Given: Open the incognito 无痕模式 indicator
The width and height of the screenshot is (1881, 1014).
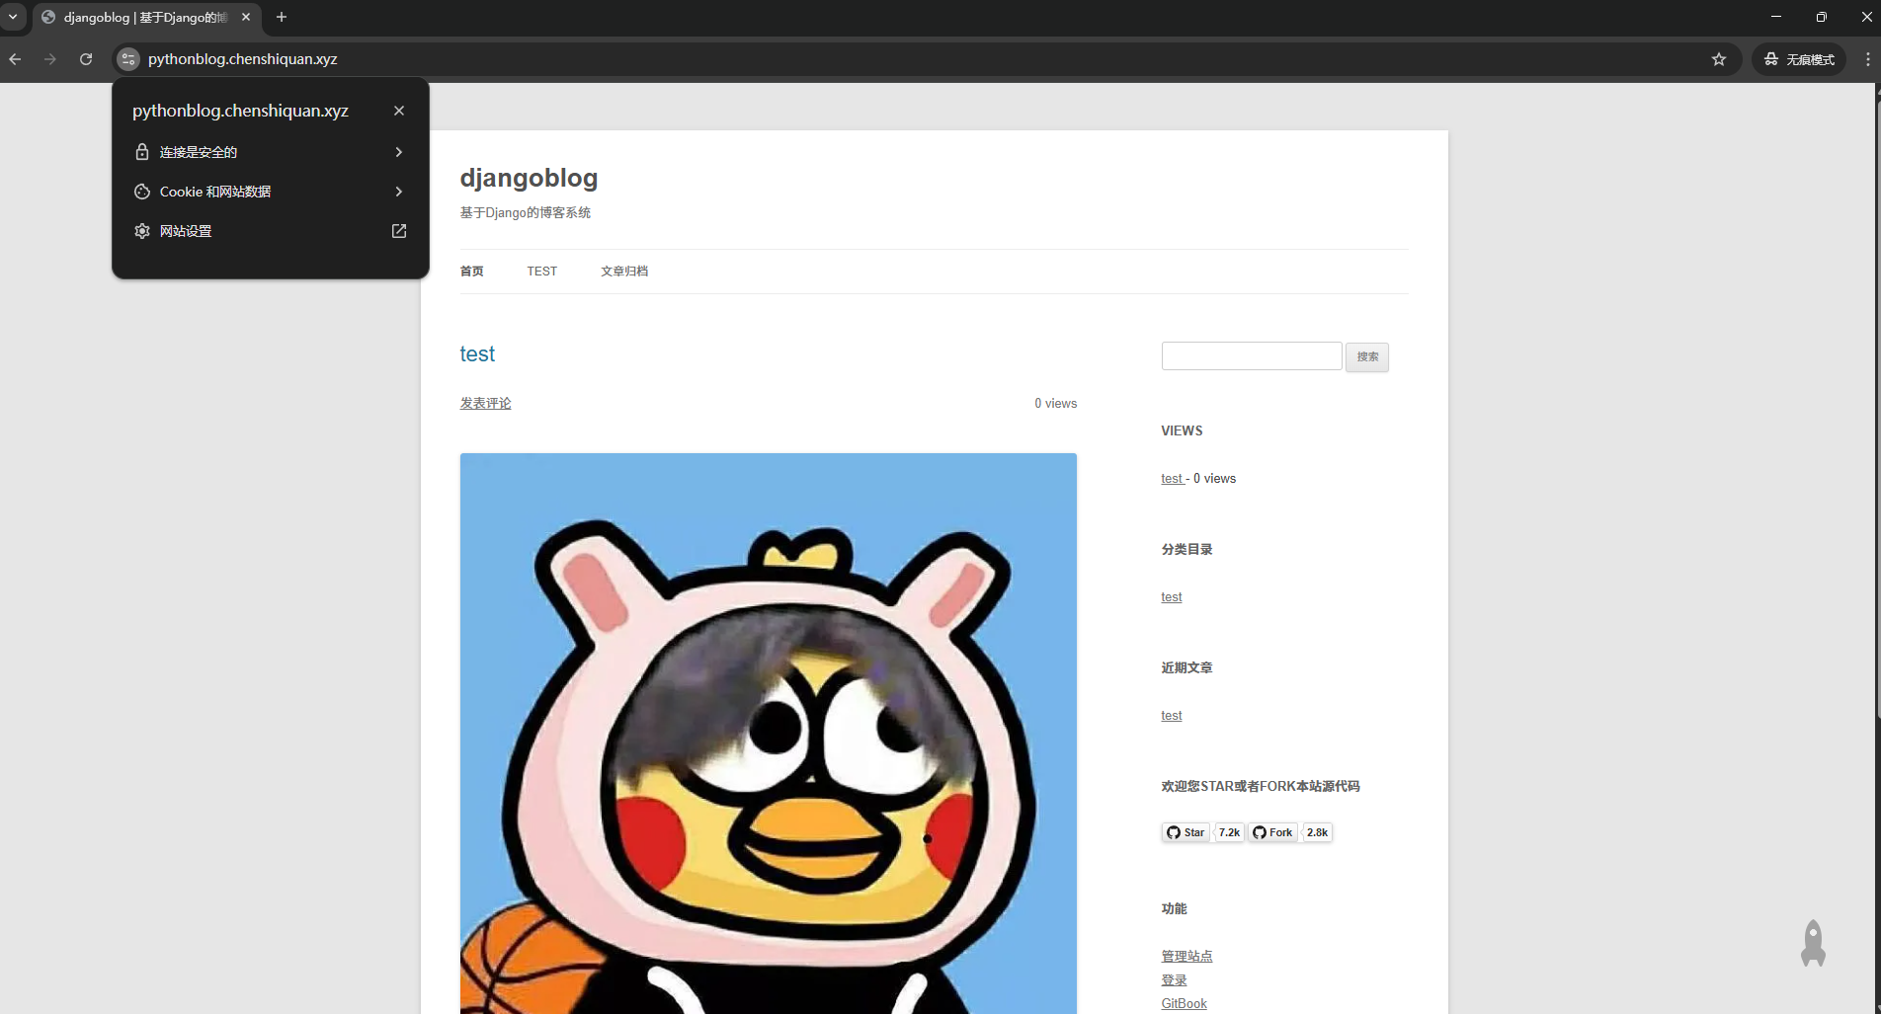Looking at the screenshot, I should click(x=1799, y=59).
